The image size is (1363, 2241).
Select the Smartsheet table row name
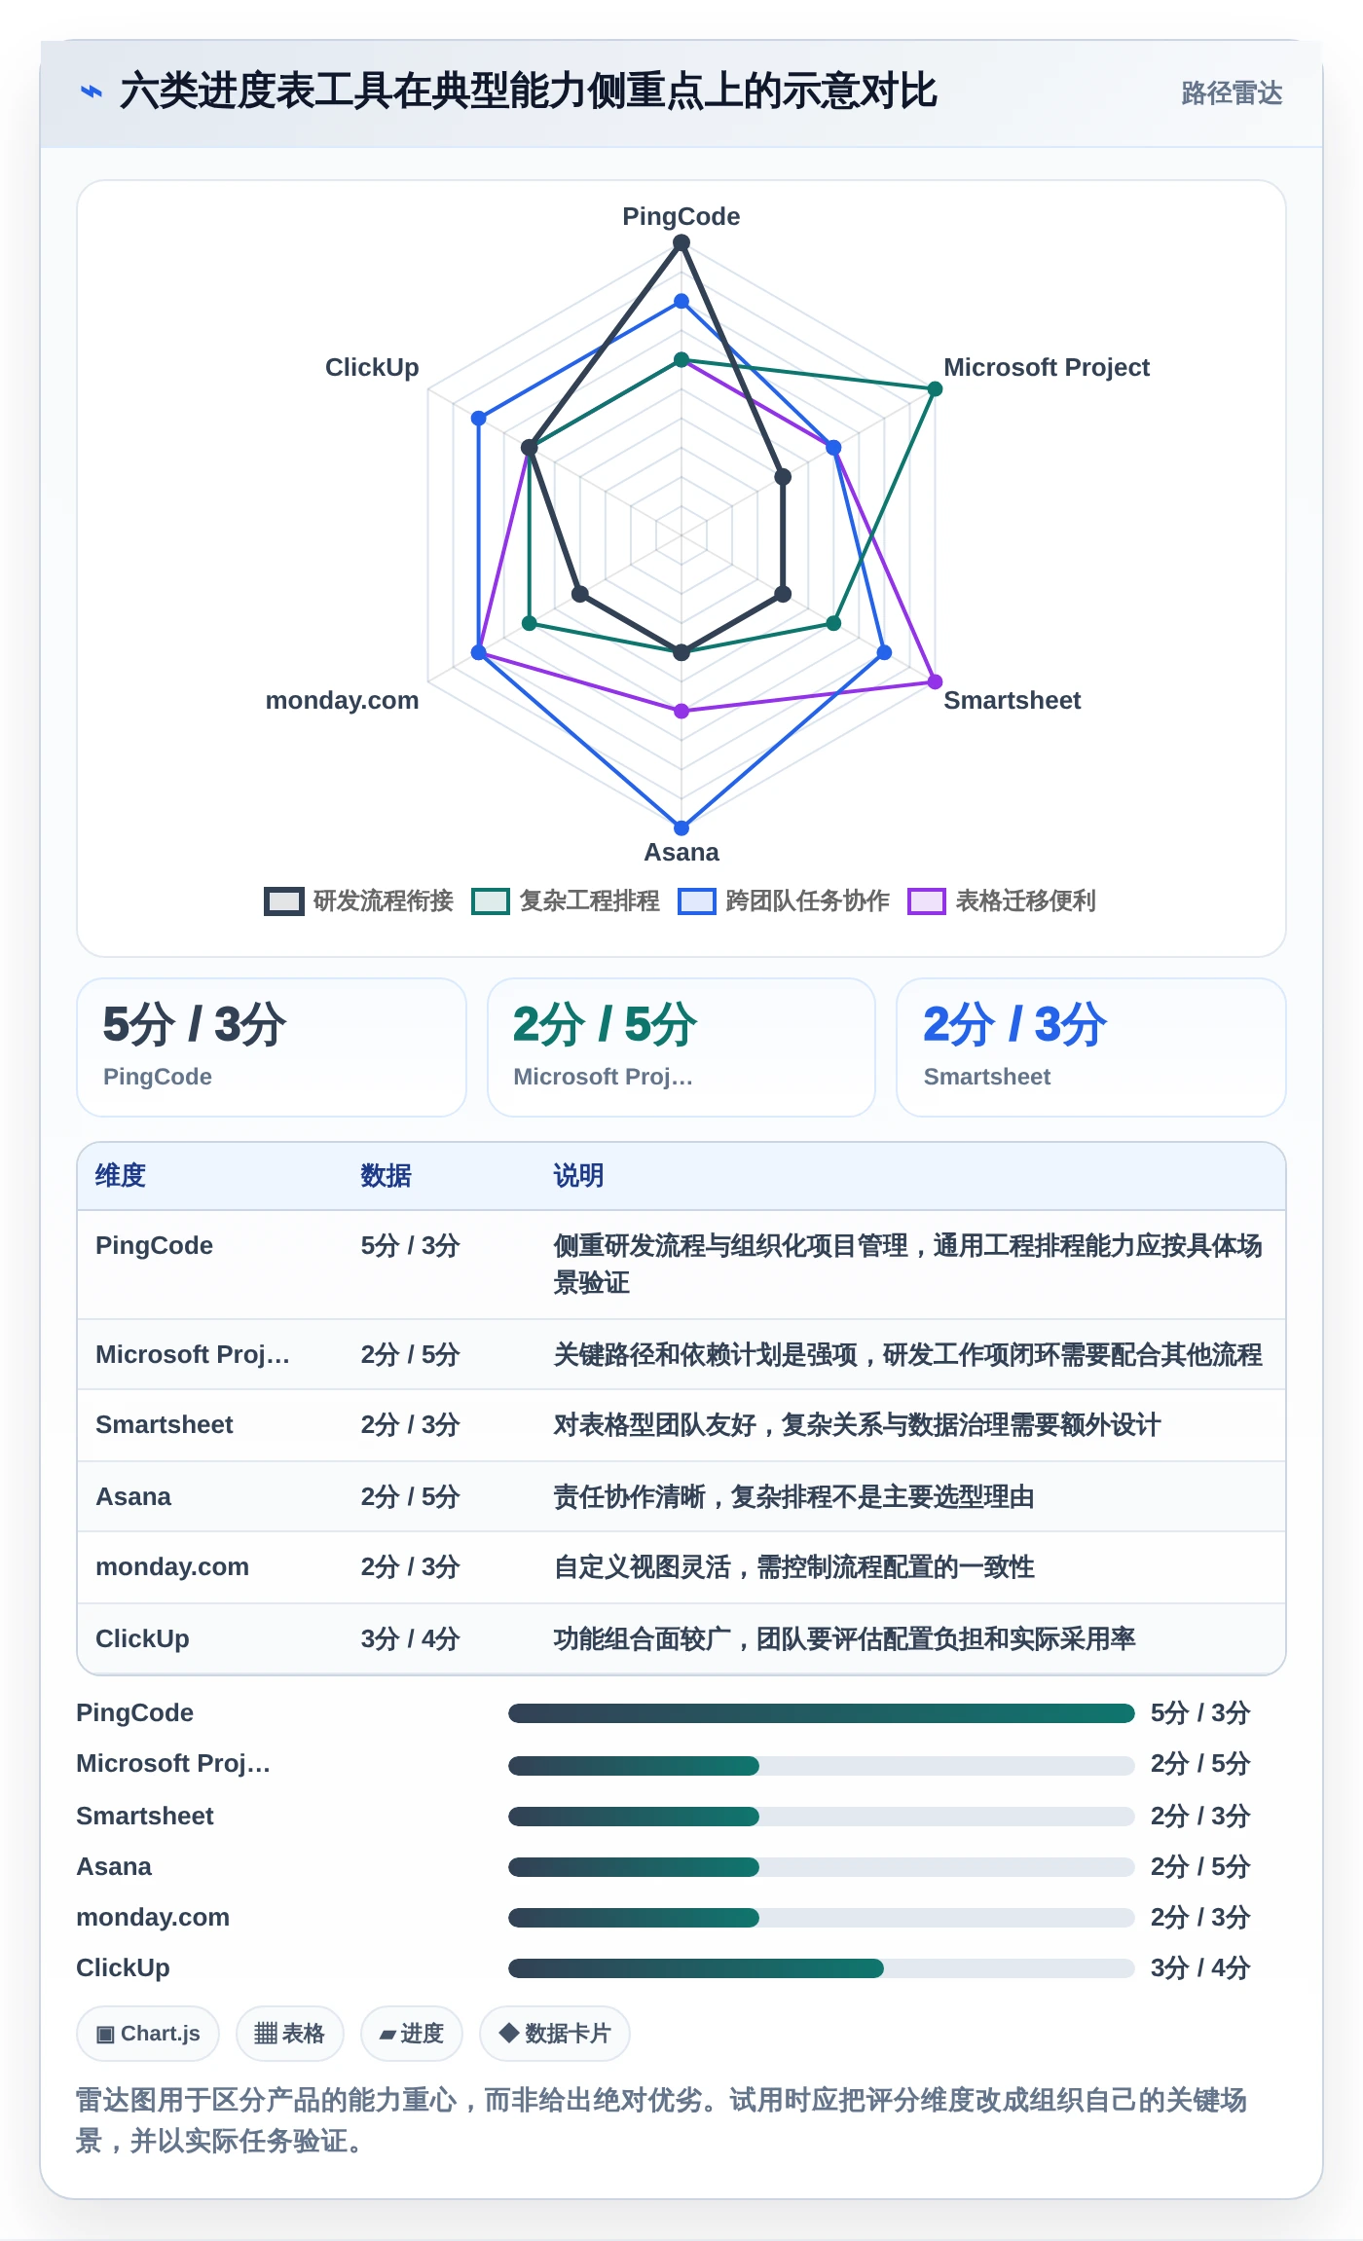[x=165, y=1425]
